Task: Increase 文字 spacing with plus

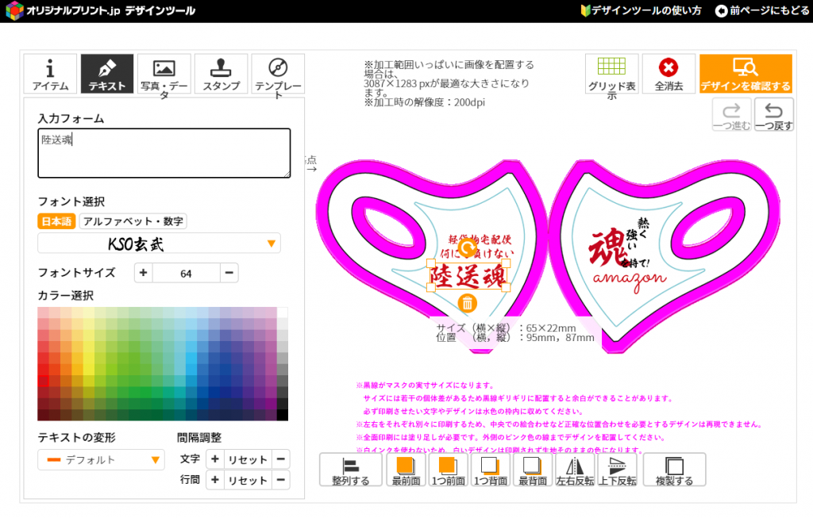Action: click(x=214, y=459)
